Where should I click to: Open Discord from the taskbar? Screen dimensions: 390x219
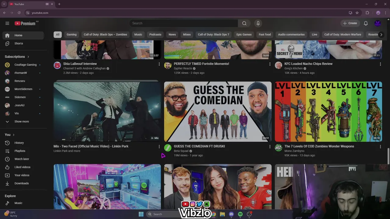tap(231, 214)
